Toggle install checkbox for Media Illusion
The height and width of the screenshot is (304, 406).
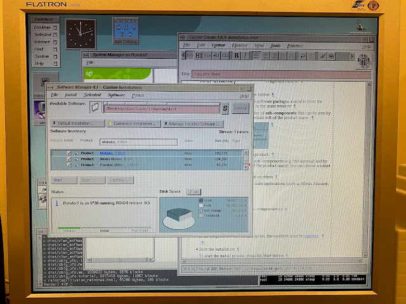69,159
